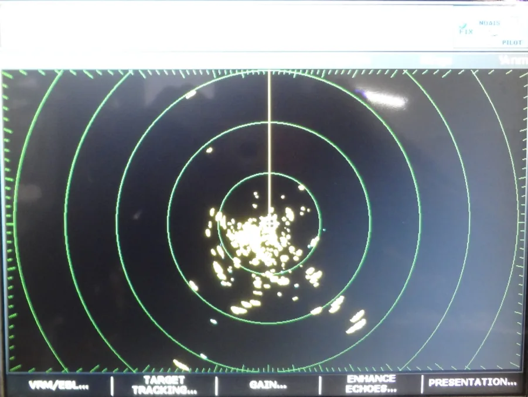The image size is (528, 397).
Task: Open the Enhance Echoes soft key menu
Action: point(371,384)
